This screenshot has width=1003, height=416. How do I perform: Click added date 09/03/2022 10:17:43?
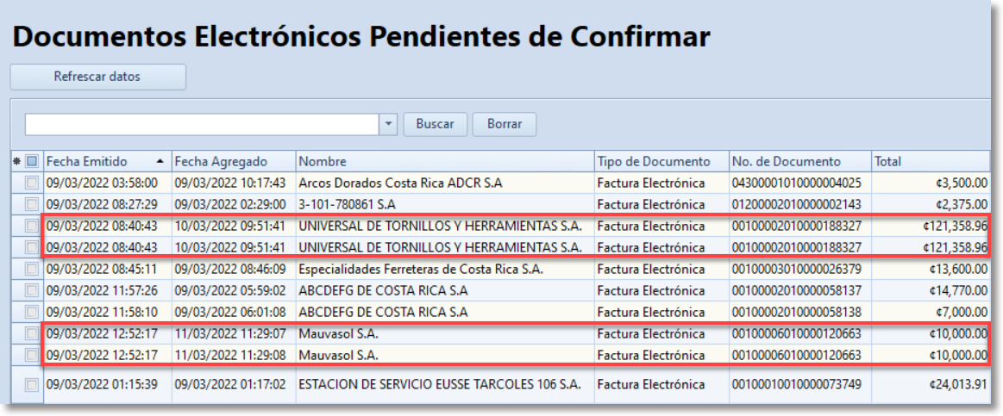(230, 183)
